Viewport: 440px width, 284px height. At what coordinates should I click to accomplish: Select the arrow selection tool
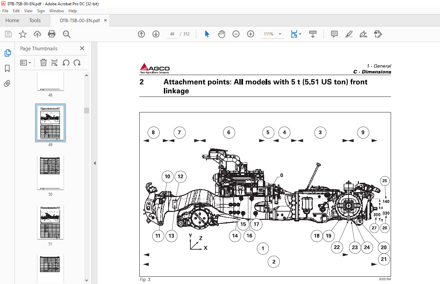[x=207, y=34]
